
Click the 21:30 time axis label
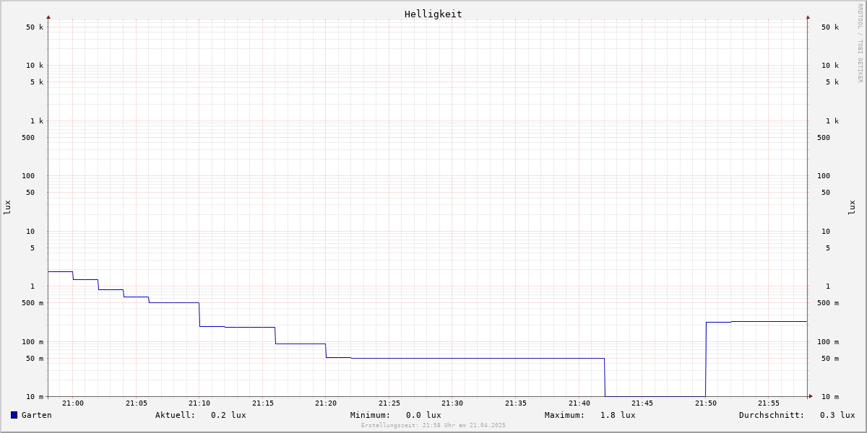452,403
